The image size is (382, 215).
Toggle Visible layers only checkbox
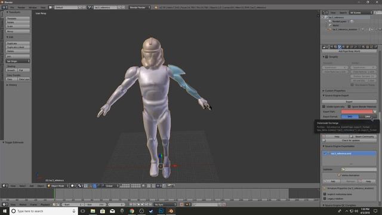pyautogui.click(x=324, y=107)
